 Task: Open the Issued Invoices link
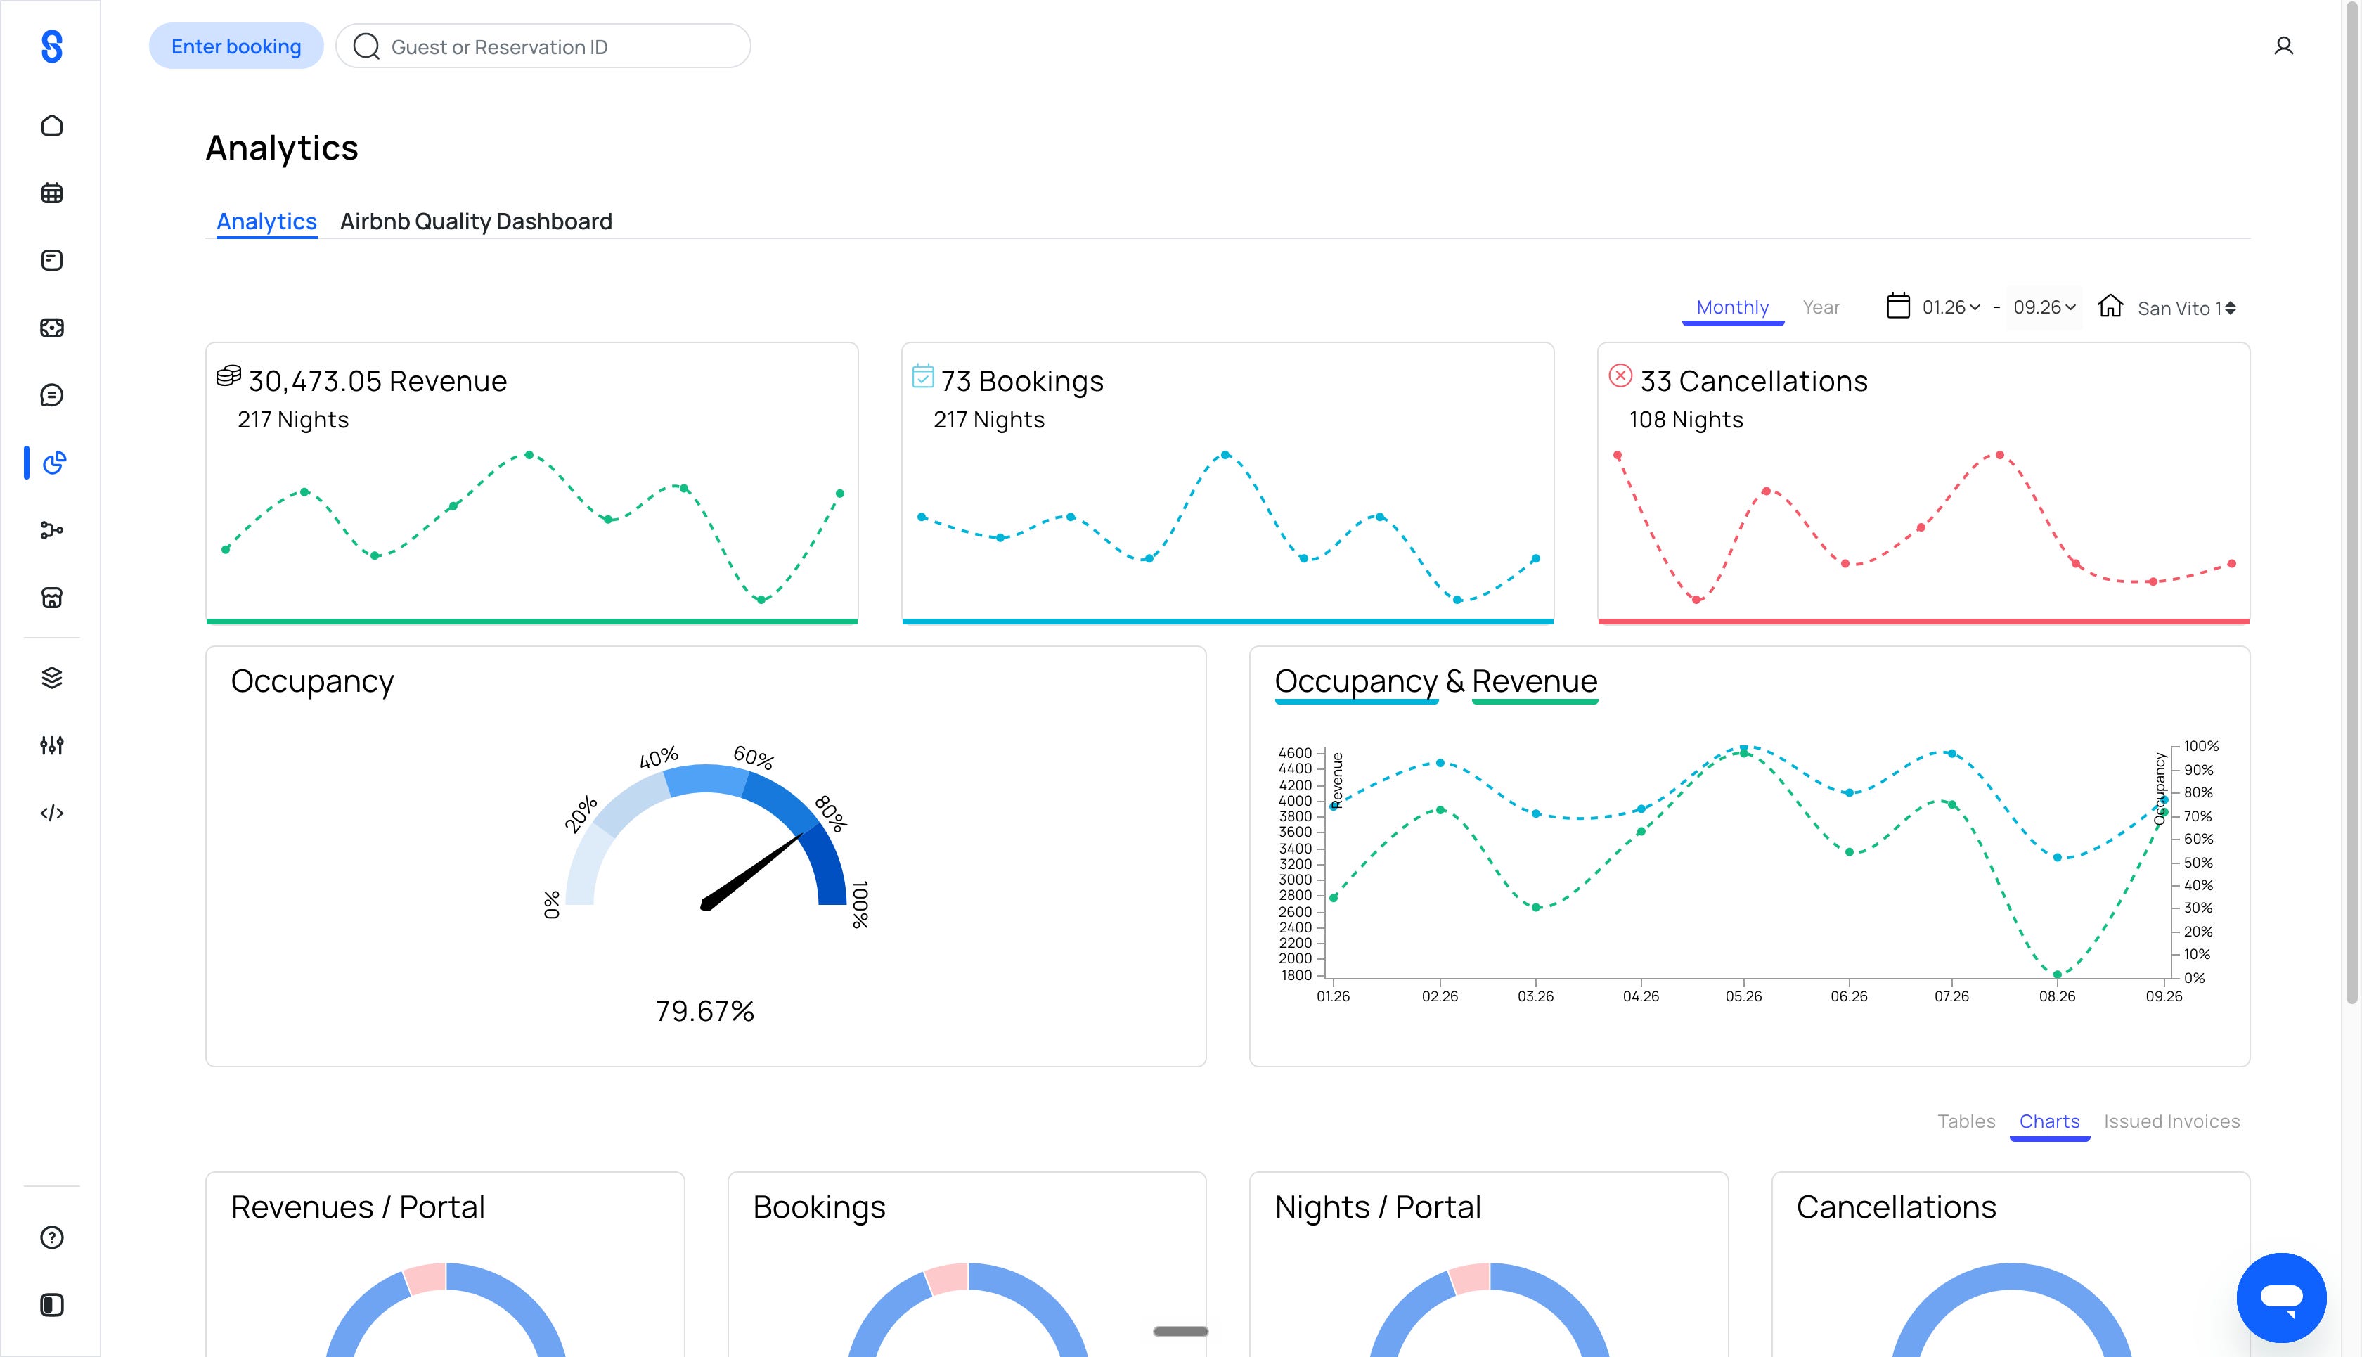[2171, 1121]
